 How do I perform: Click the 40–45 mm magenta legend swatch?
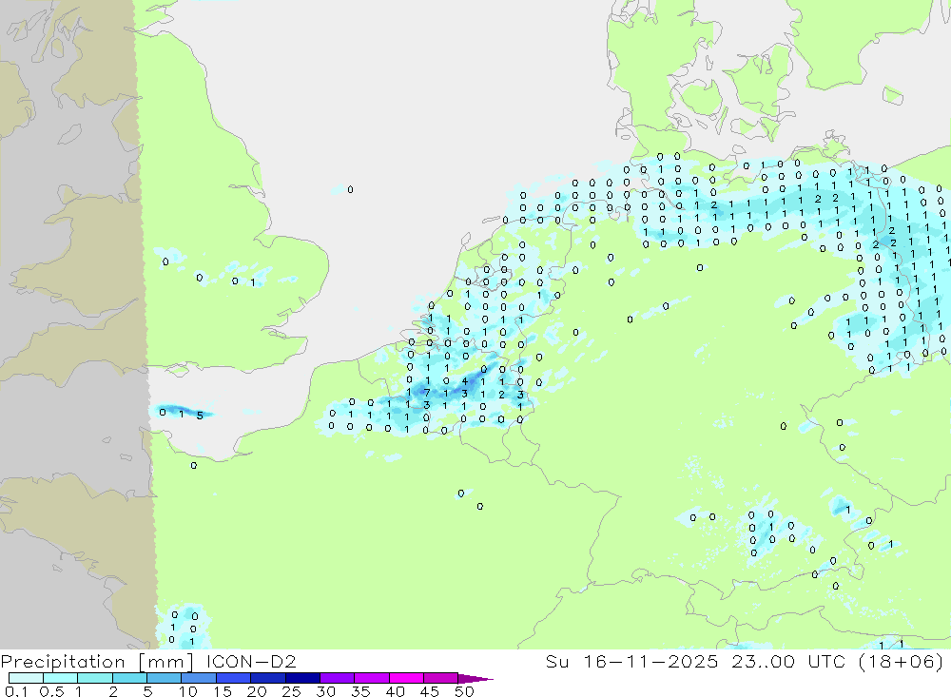tap(406, 678)
